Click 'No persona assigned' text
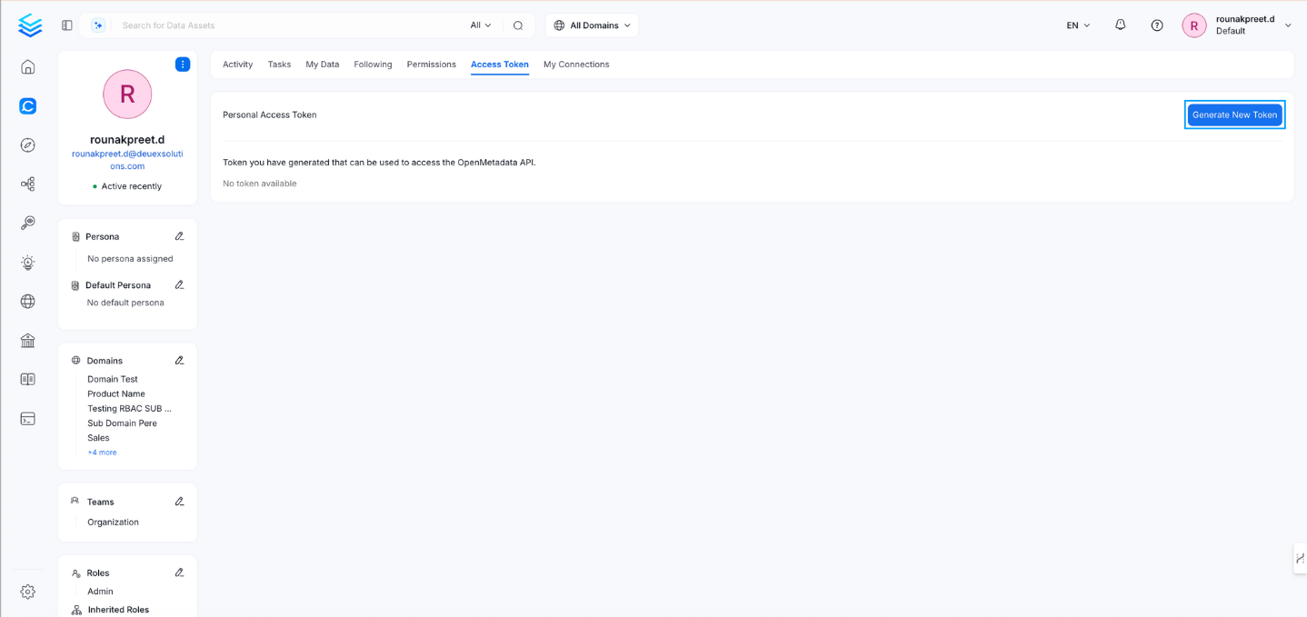This screenshot has width=1307, height=617. click(x=130, y=259)
